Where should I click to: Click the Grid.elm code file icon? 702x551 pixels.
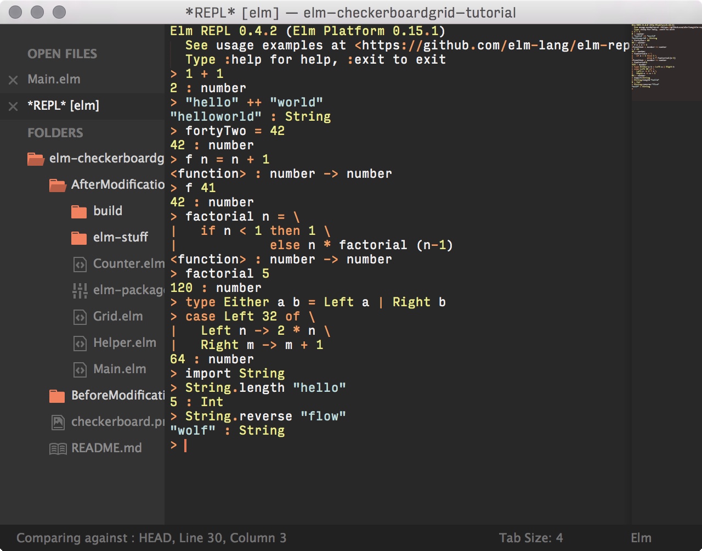point(80,316)
